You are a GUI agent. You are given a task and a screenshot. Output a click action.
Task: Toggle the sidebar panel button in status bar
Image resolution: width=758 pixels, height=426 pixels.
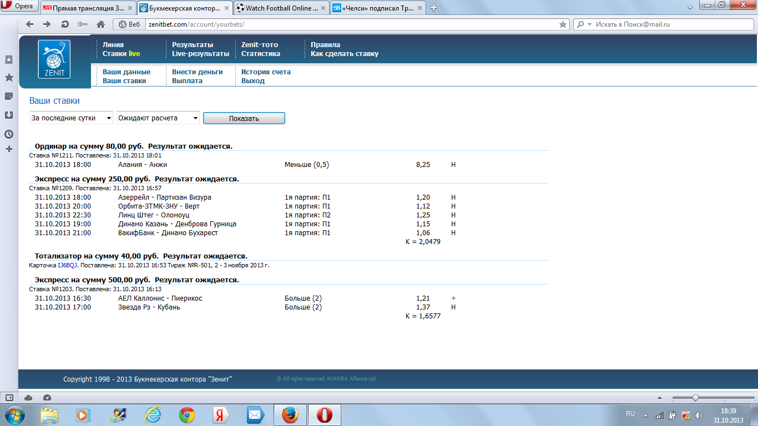[9, 398]
